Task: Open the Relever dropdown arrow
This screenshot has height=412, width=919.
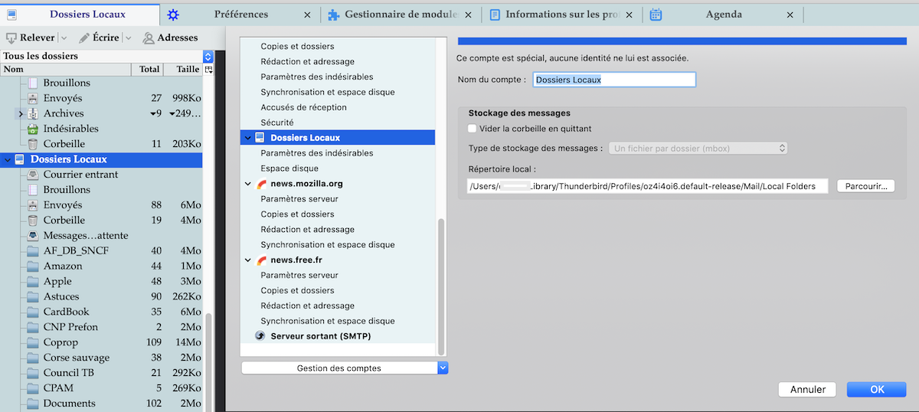Action: click(x=63, y=38)
